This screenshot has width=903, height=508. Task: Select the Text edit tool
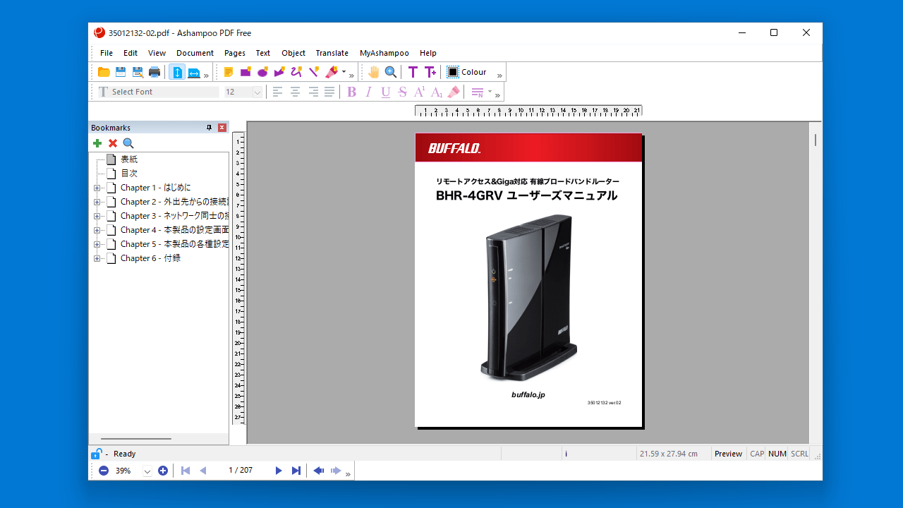coord(413,72)
